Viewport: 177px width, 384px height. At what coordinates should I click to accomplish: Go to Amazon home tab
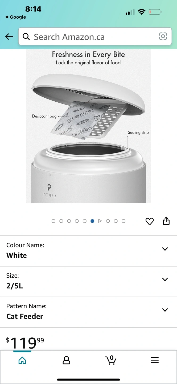[x=22, y=360]
